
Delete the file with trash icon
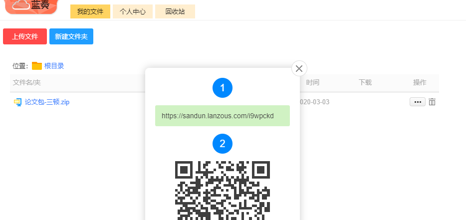click(432, 102)
